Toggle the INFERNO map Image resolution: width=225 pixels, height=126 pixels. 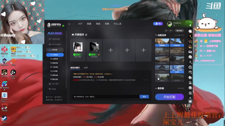177,43
